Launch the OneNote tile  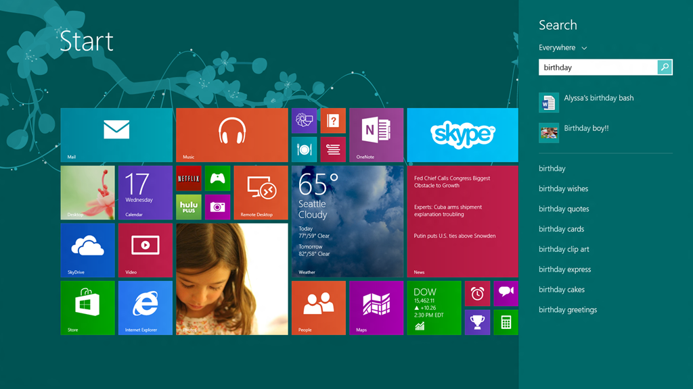pos(376,135)
